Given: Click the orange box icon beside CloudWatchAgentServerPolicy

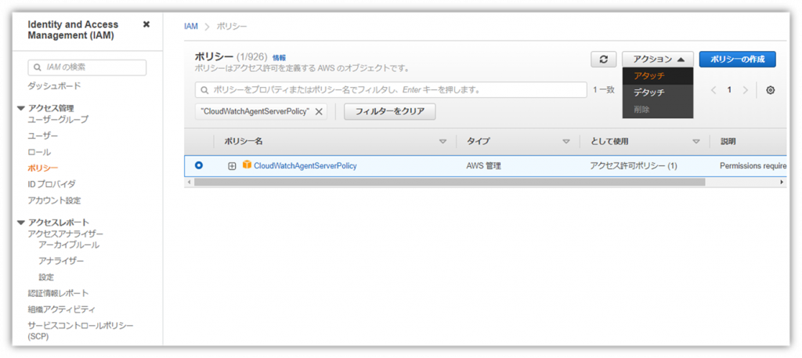Looking at the screenshot, I should click(247, 165).
